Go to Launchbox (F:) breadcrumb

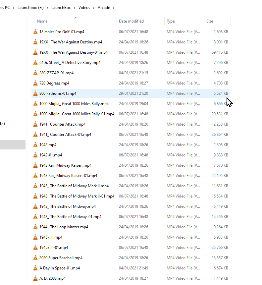pyautogui.click(x=30, y=8)
